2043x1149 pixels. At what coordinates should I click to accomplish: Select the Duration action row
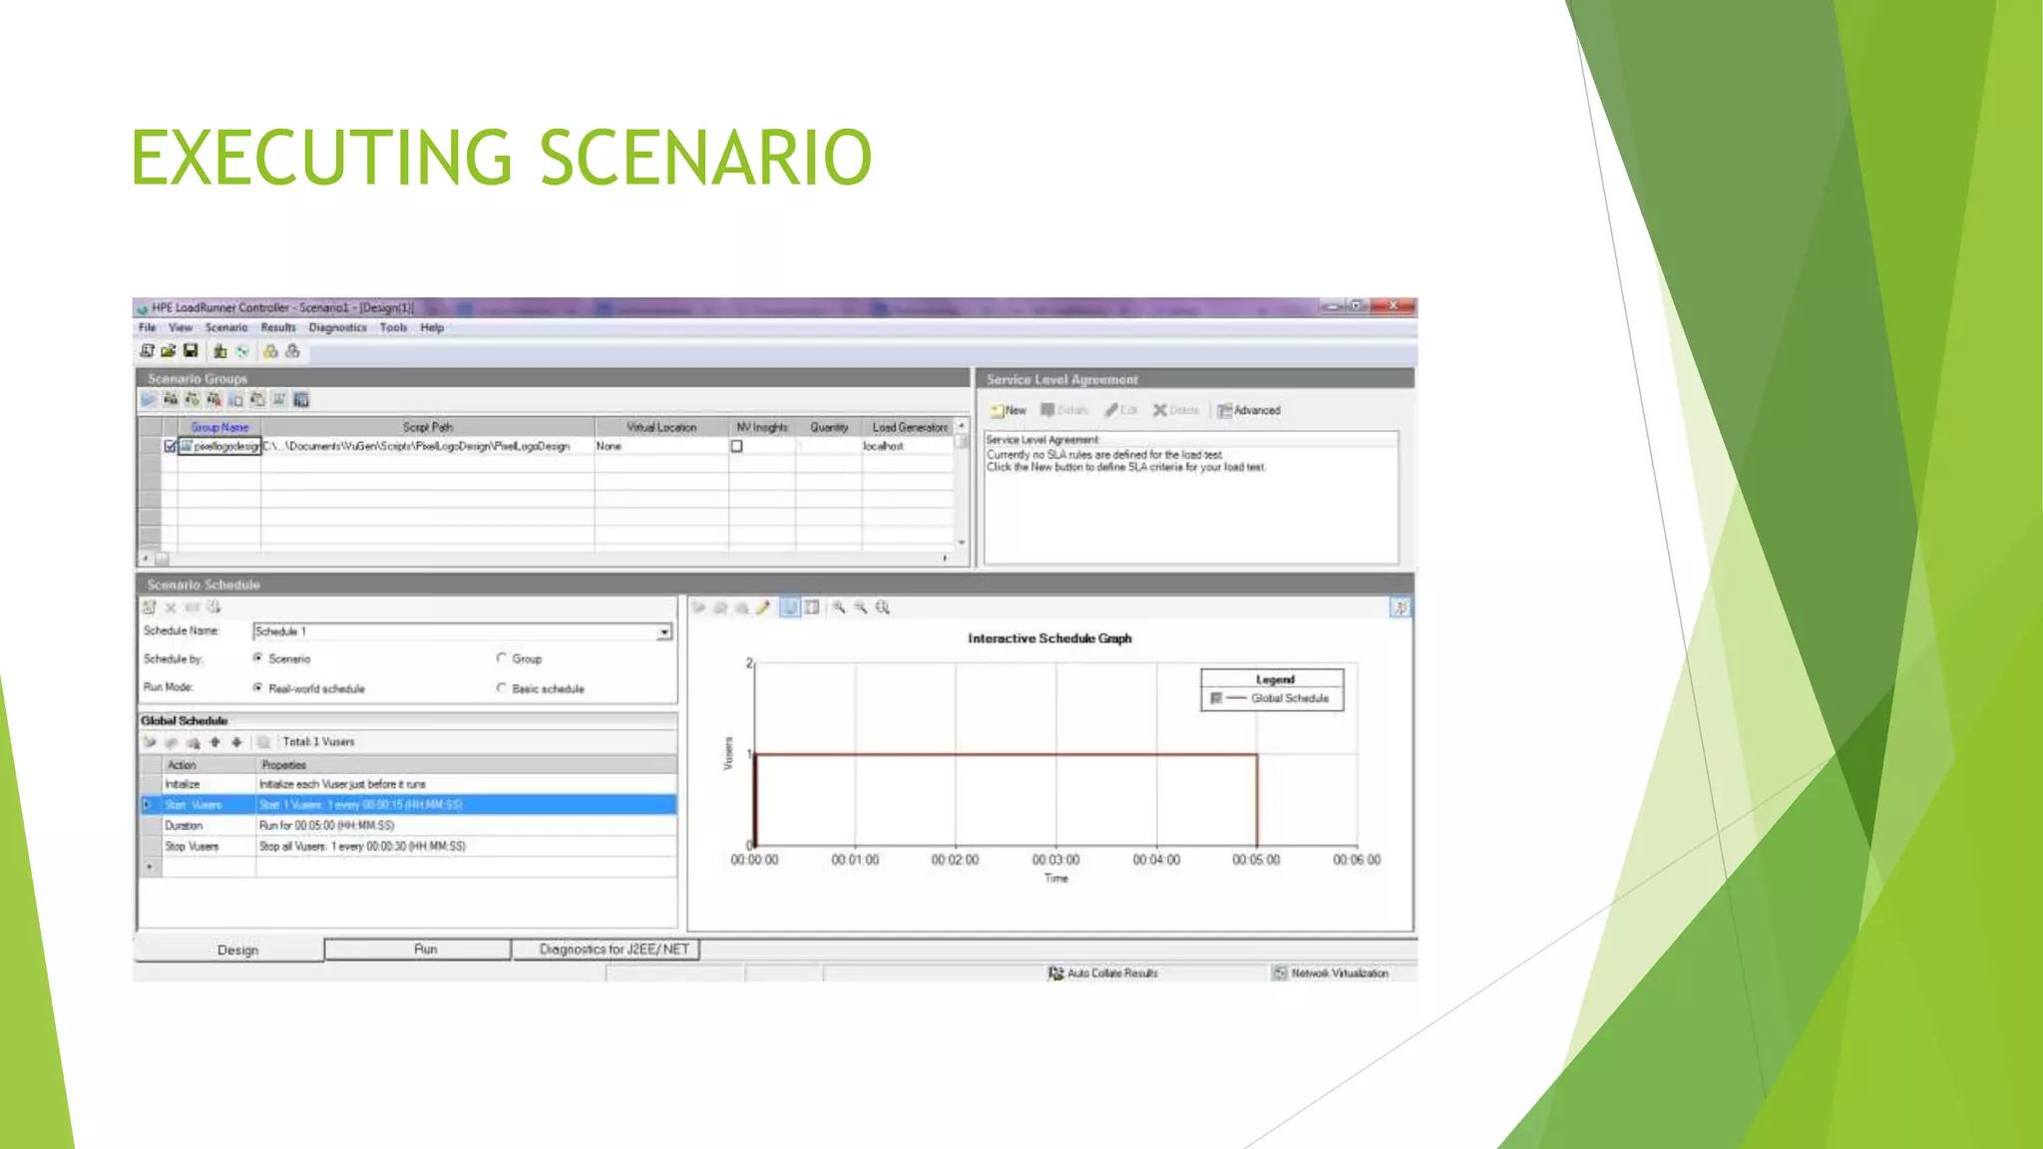pyautogui.click(x=184, y=826)
